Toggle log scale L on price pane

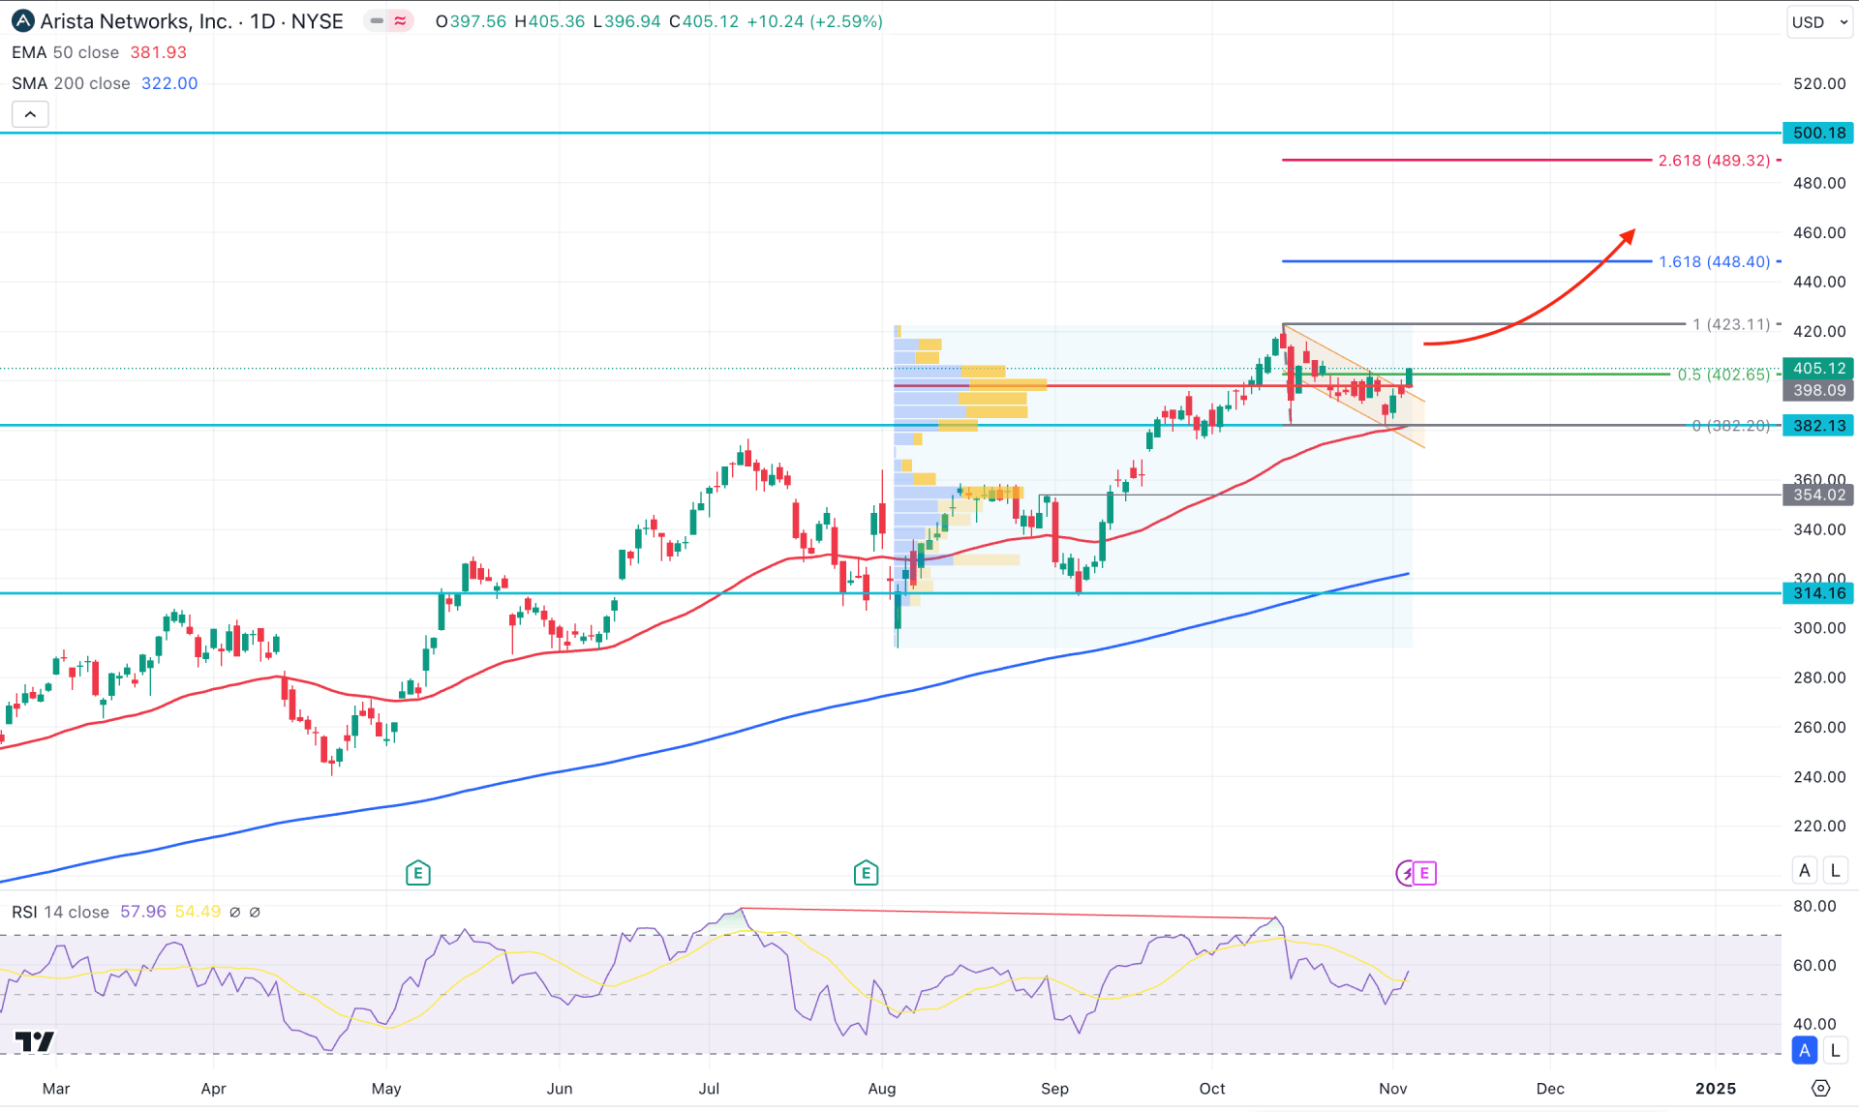1835,870
